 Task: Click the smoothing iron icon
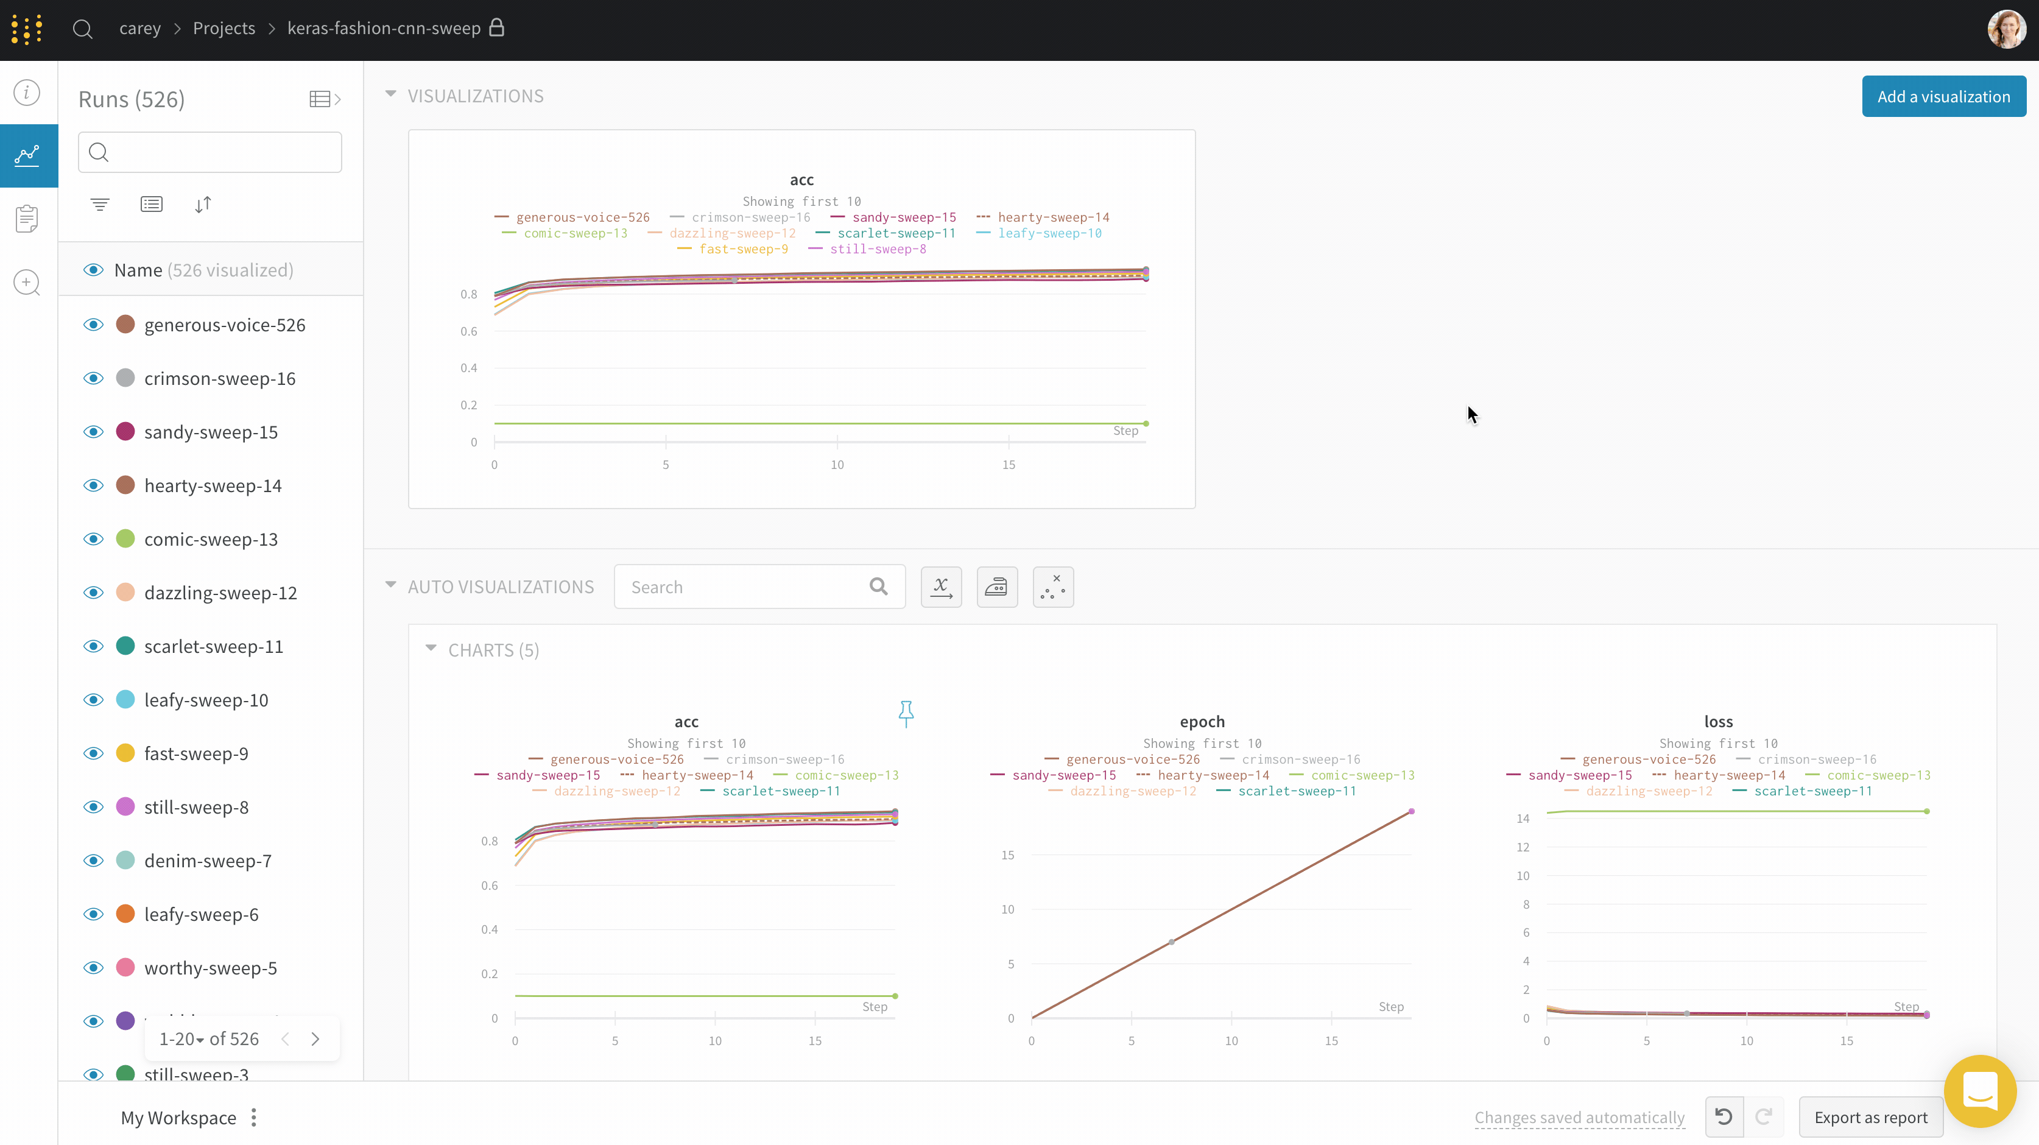click(x=996, y=587)
